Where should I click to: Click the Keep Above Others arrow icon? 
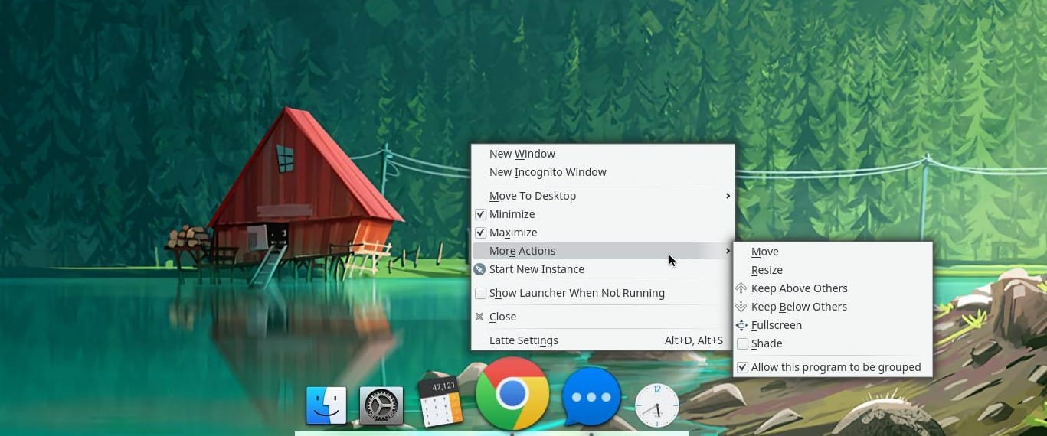pos(741,288)
